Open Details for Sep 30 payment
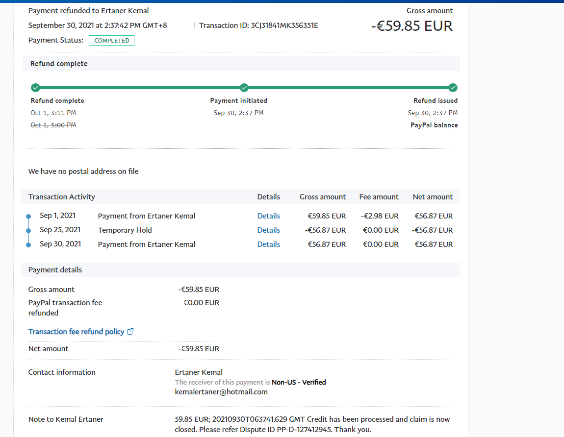This screenshot has width=564, height=437. point(268,244)
